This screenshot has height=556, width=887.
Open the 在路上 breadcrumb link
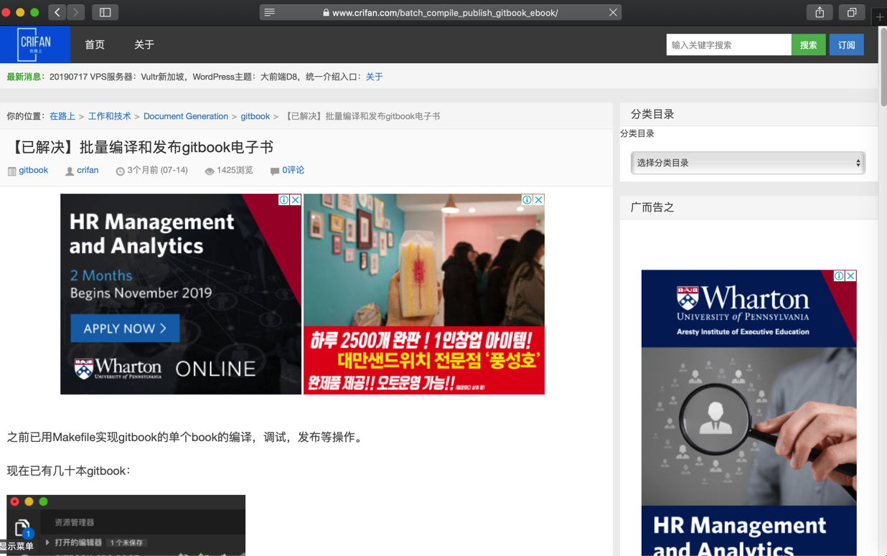[62, 116]
